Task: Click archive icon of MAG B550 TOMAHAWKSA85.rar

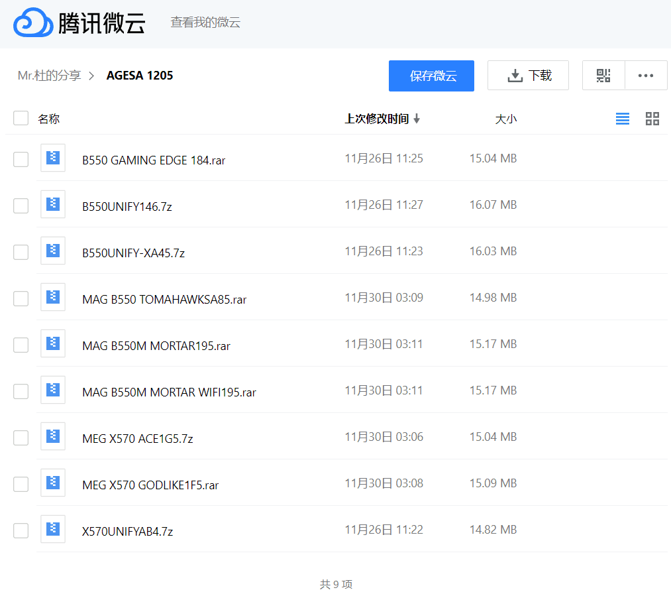Action: tap(53, 297)
